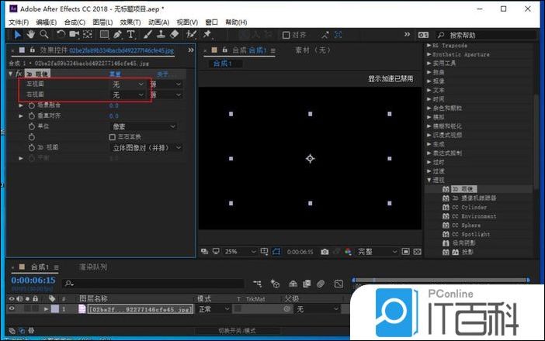Toggle visibility eye of layer 1
The image size is (545, 341).
click(x=12, y=309)
